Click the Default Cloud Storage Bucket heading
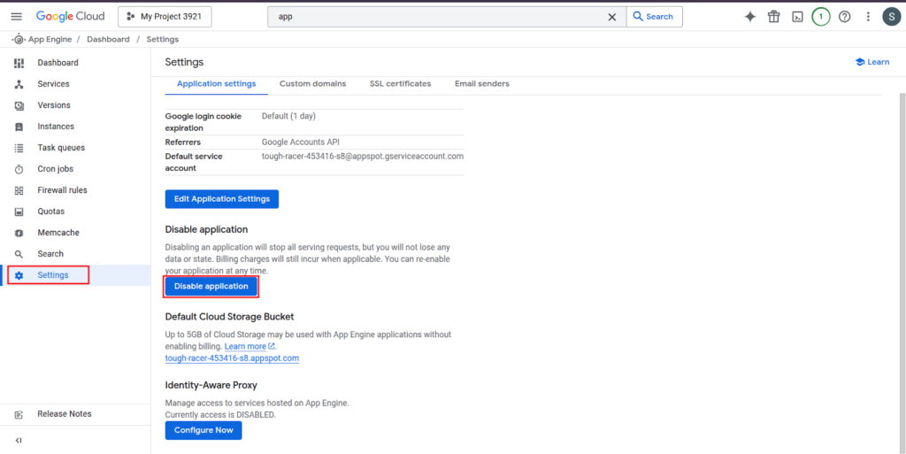The height and width of the screenshot is (454, 906). click(230, 317)
